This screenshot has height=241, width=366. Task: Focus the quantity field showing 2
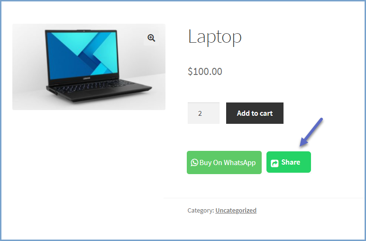point(203,113)
